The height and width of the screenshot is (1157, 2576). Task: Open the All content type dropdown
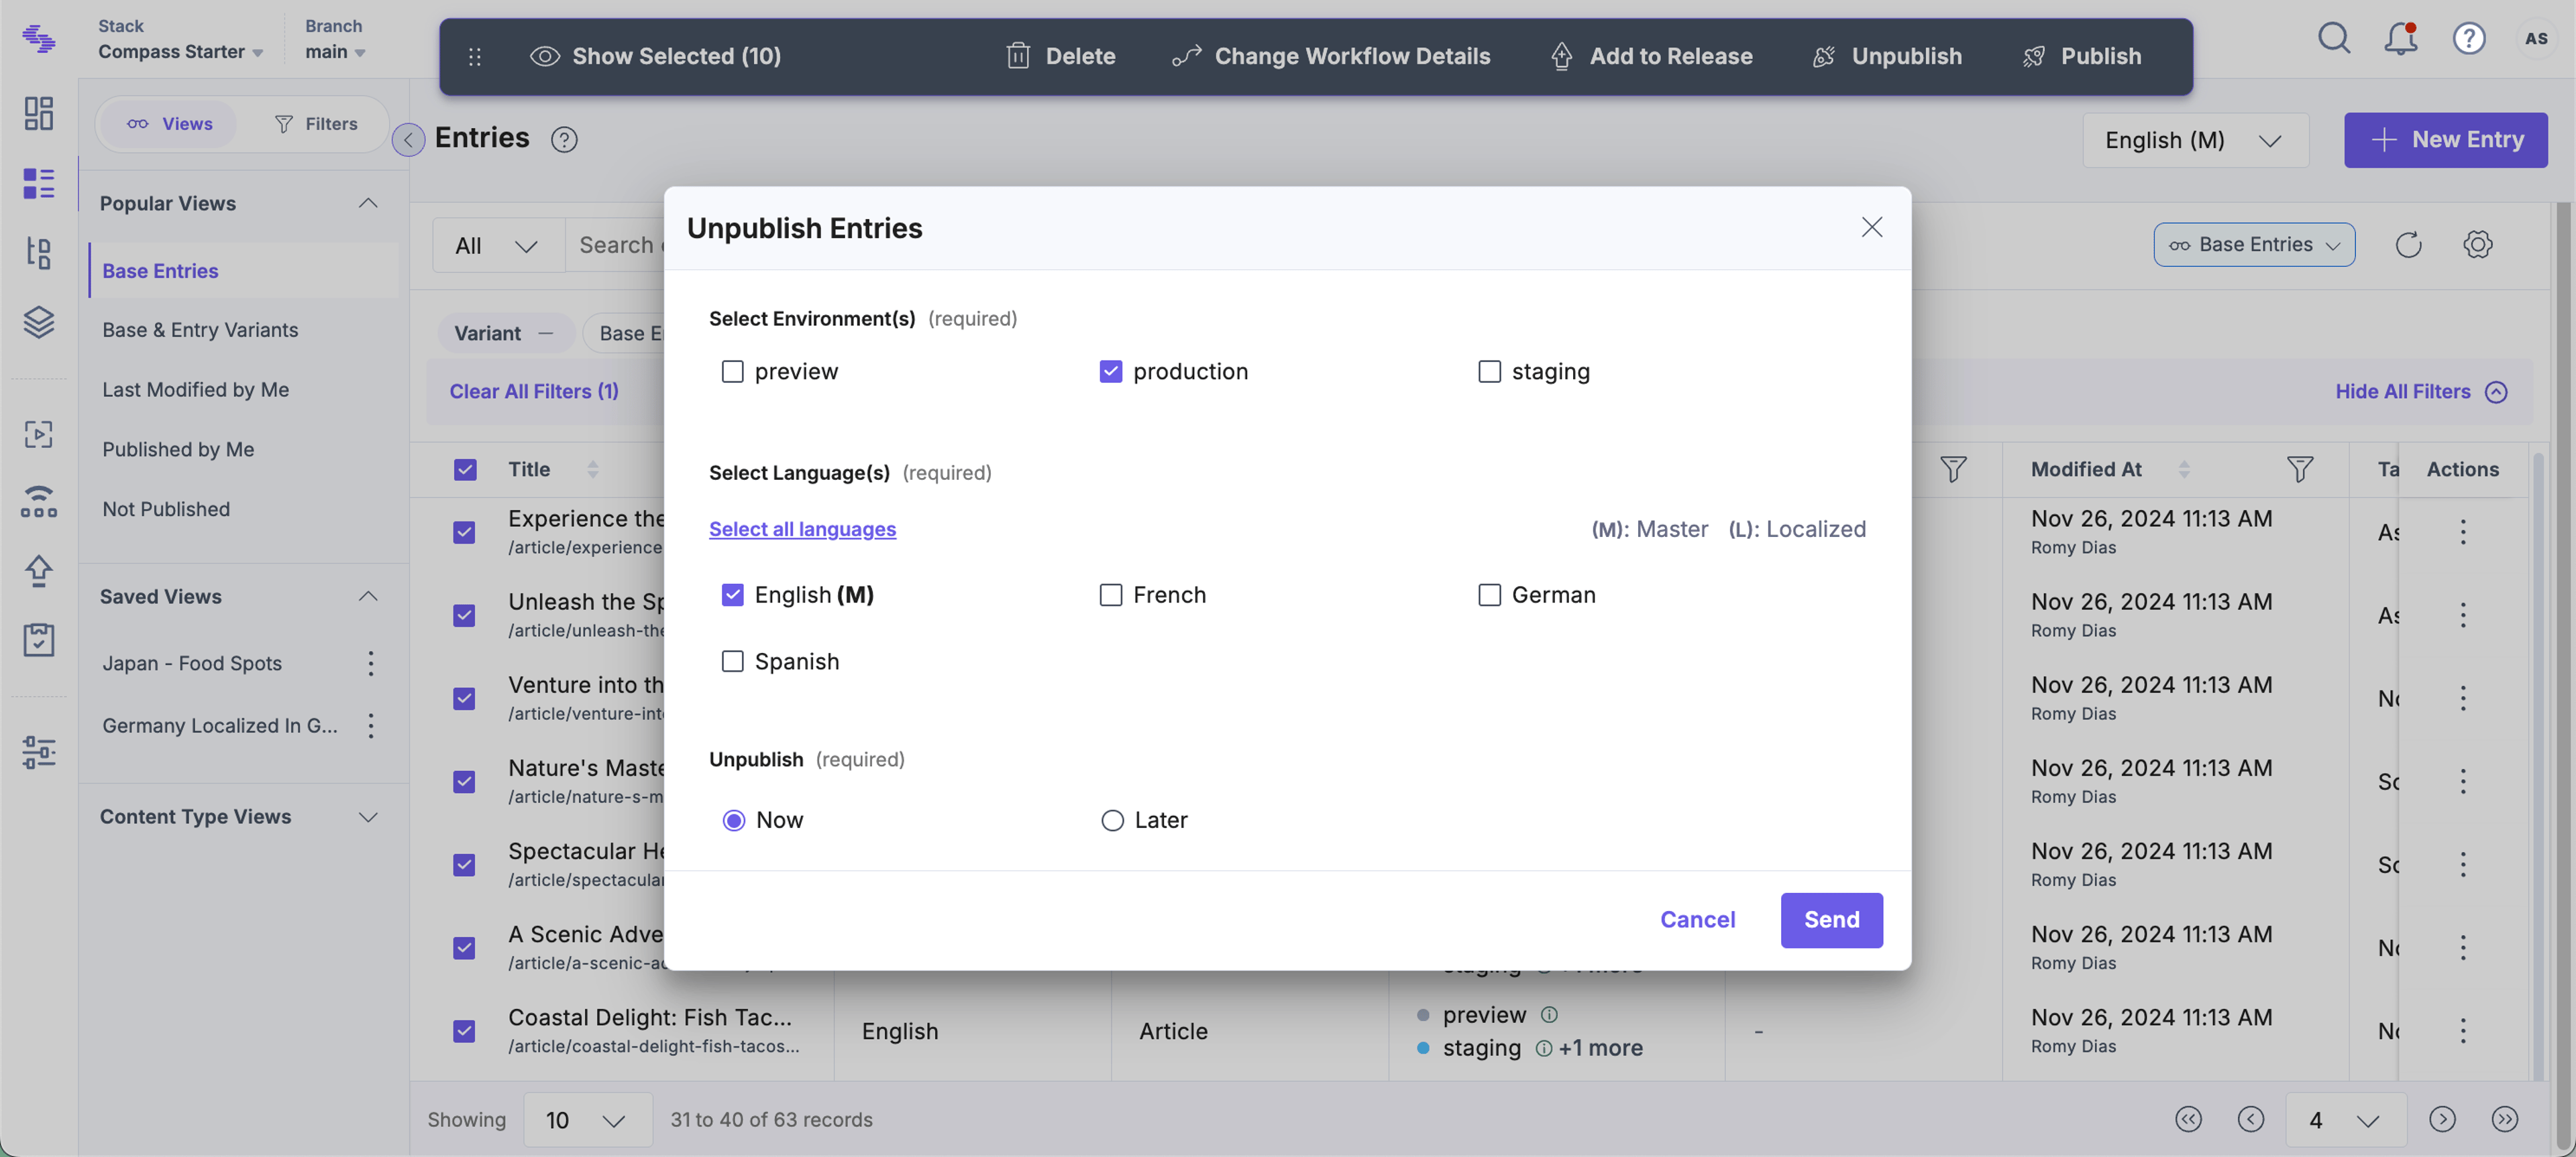pyautogui.click(x=497, y=245)
